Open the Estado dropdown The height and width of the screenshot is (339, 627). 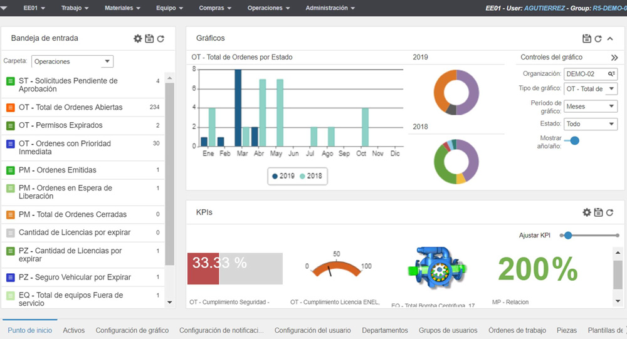coord(591,124)
